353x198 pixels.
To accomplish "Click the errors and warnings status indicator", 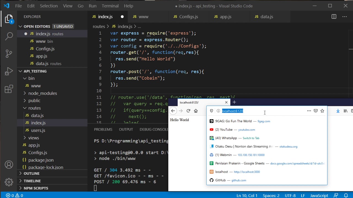I will (x=14, y=196).
